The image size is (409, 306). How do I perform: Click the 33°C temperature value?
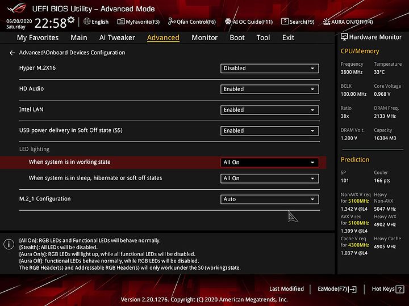pos(379,72)
